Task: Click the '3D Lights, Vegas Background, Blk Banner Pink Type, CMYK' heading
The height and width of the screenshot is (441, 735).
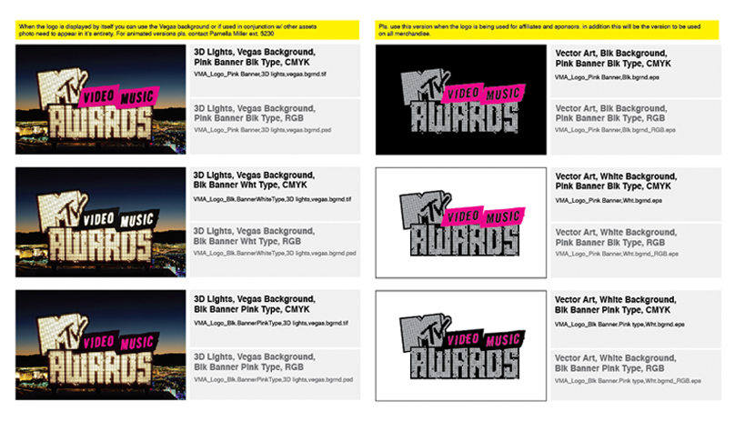Action: pos(255,305)
